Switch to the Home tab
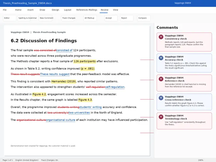Screen dimensions: 216x162 (x=18, y=10)
